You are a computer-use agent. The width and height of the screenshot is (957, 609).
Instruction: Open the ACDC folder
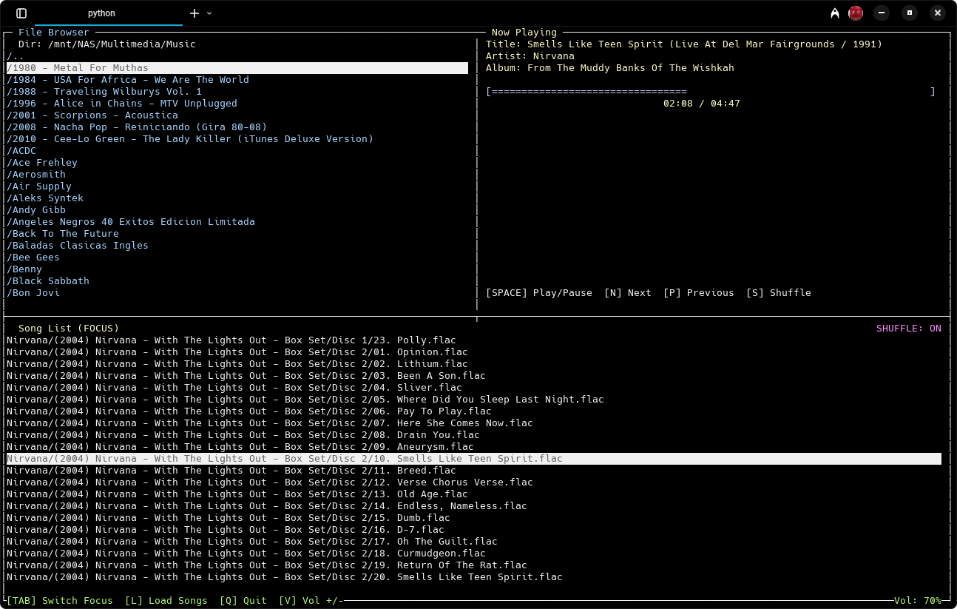21,151
